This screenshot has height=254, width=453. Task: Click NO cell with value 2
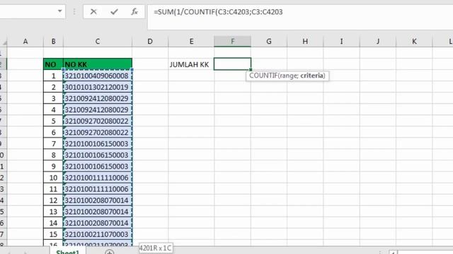[54, 87]
